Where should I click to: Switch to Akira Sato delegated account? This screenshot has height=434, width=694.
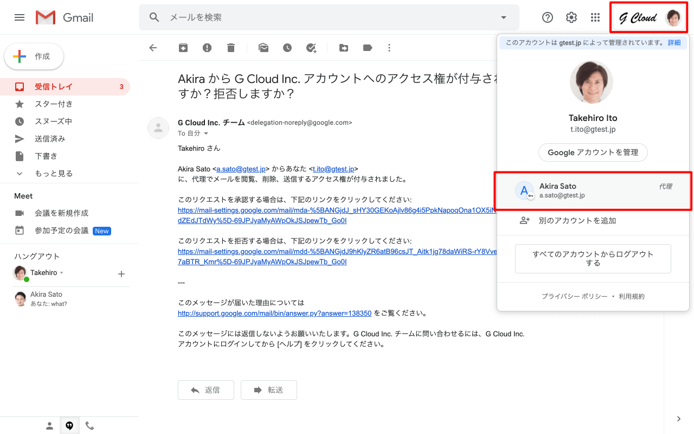point(593,191)
